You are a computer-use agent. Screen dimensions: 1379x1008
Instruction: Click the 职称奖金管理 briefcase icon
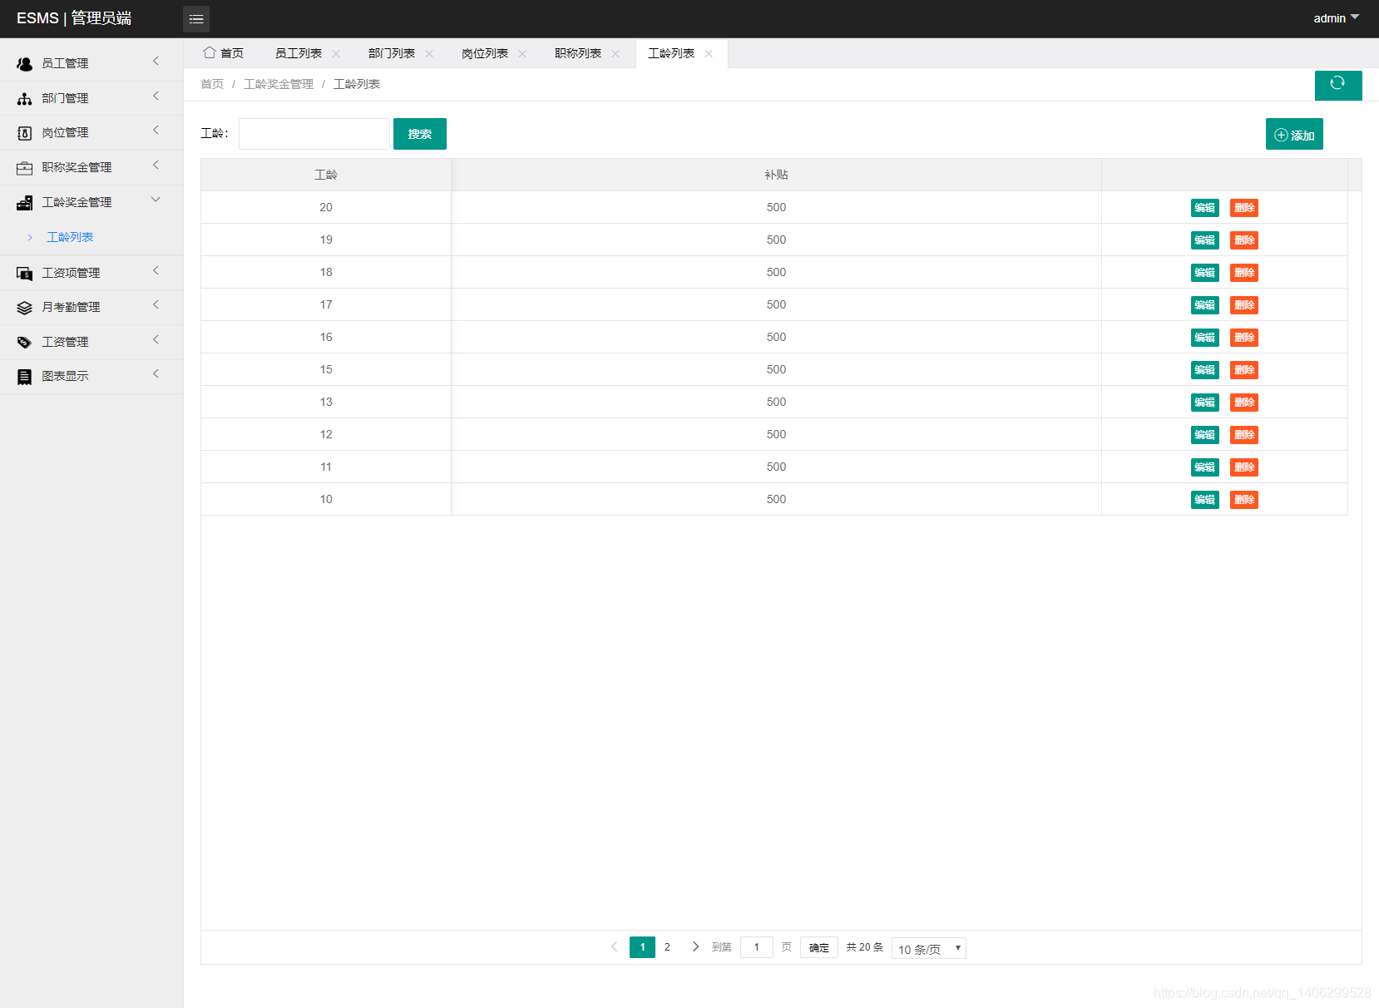coord(25,168)
